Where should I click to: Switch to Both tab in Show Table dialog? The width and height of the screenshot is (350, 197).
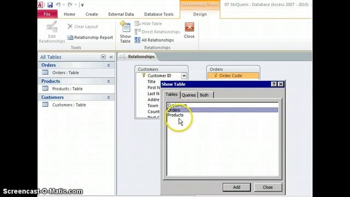[204, 95]
